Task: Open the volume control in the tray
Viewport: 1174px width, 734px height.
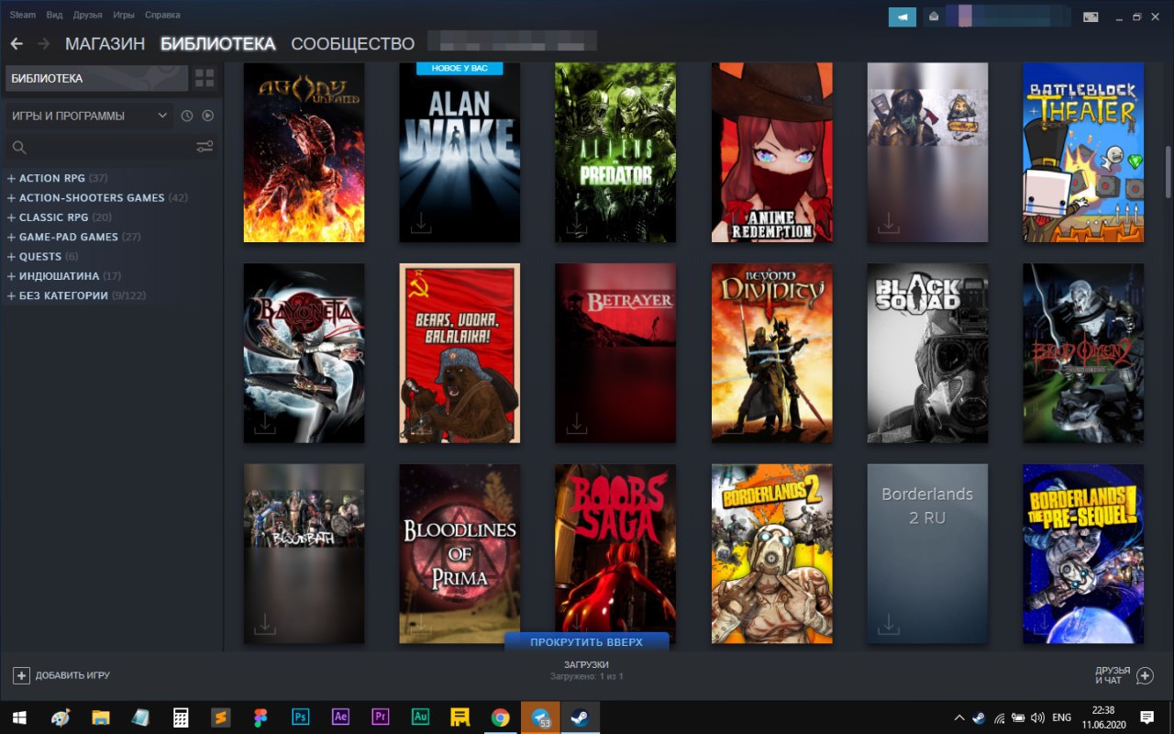Action: [1037, 717]
